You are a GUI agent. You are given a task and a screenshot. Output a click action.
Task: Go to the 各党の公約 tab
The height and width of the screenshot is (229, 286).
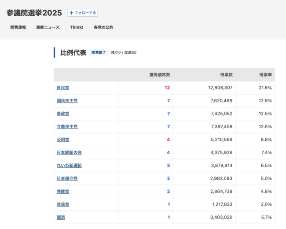[103, 27]
